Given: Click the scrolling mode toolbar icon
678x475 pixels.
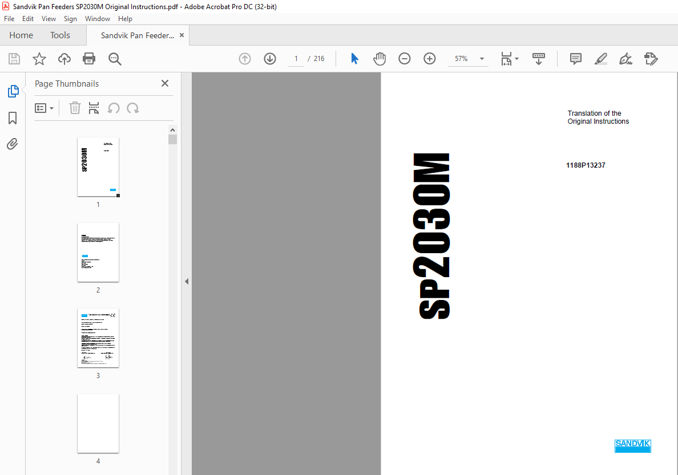Looking at the screenshot, I should [x=538, y=59].
